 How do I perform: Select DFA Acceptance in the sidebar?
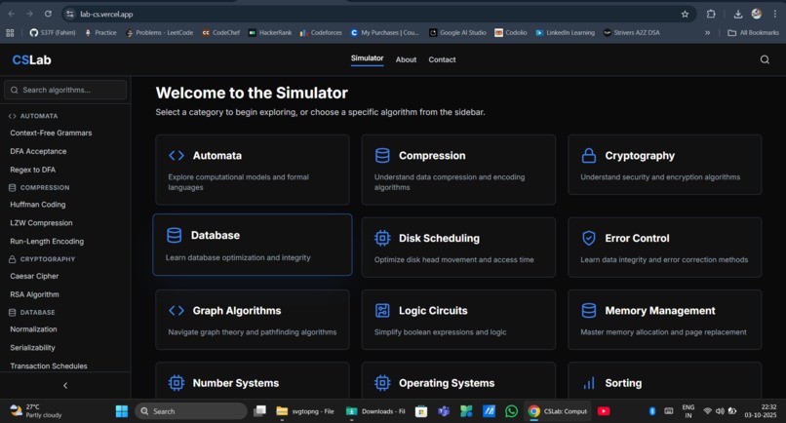point(38,151)
